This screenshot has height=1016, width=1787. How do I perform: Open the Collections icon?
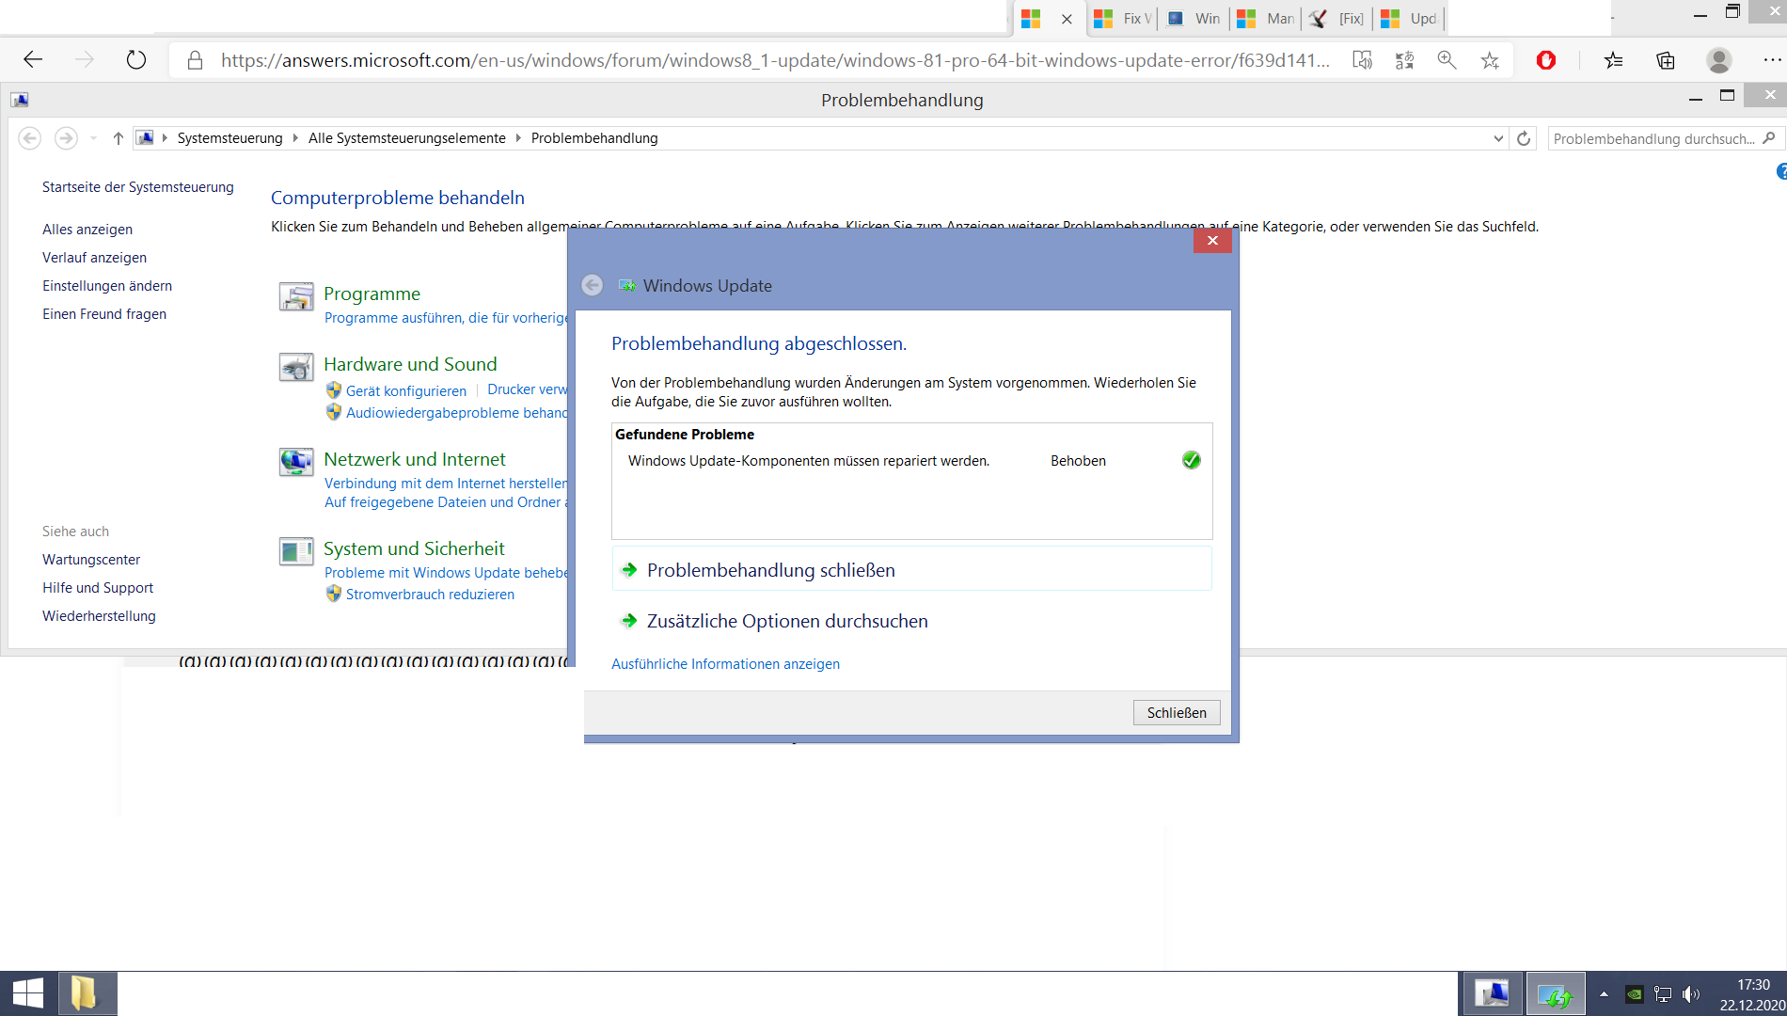(1666, 60)
